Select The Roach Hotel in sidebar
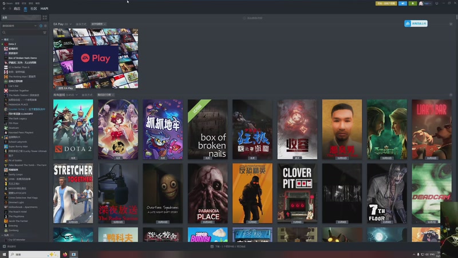Viewport: 458px width, 258px height. tap(18, 212)
